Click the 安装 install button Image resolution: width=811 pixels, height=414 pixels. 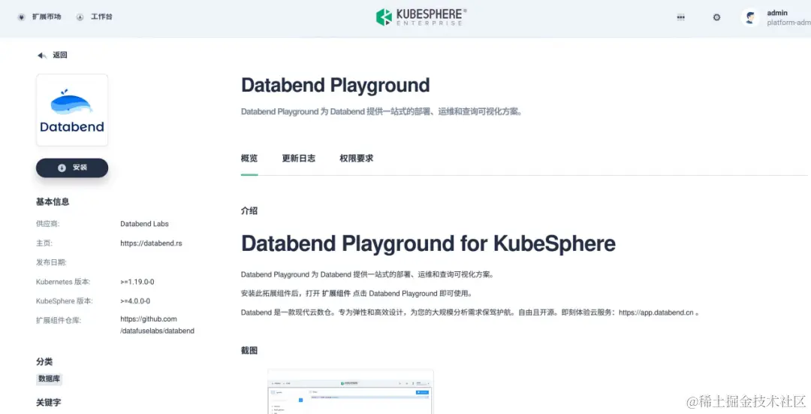pyautogui.click(x=72, y=168)
